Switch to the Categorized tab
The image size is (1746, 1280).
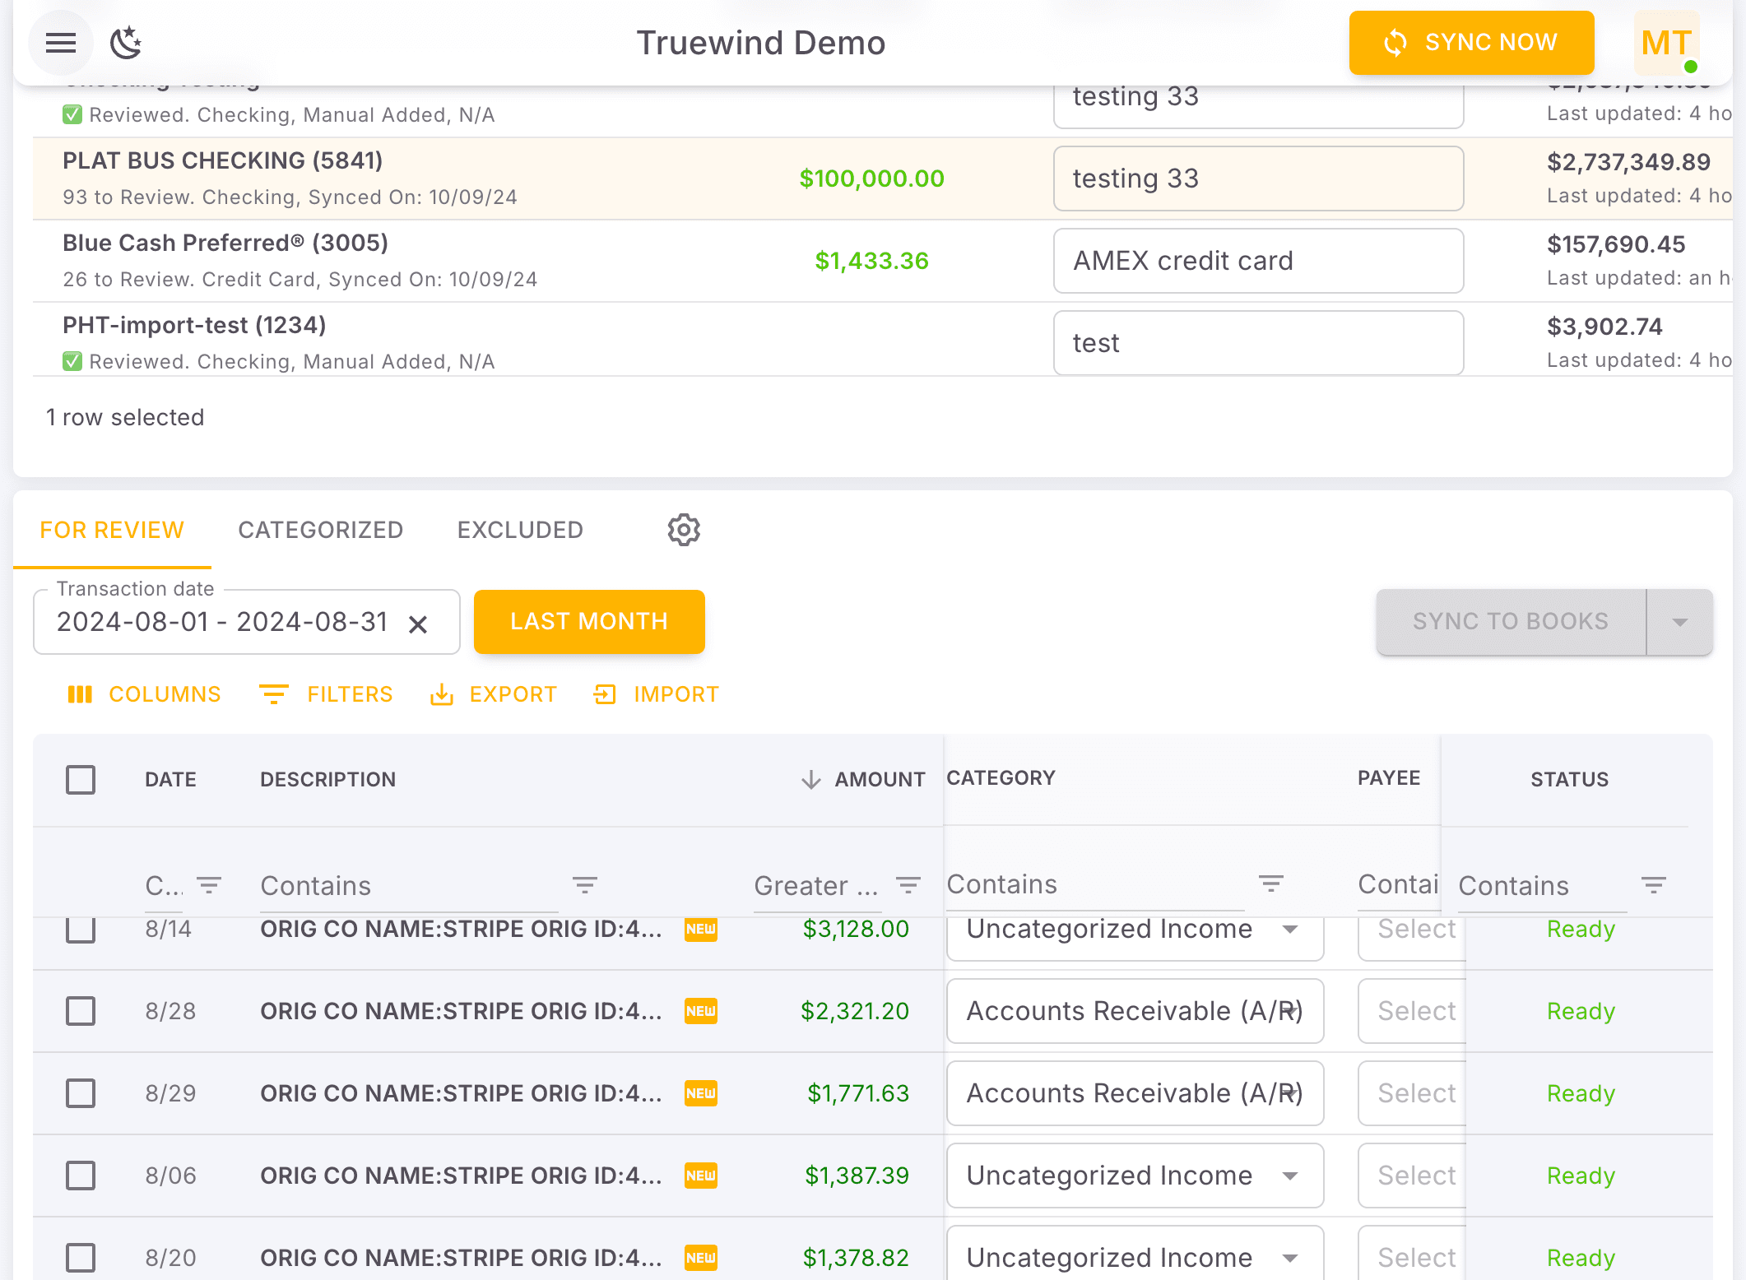[x=321, y=531]
